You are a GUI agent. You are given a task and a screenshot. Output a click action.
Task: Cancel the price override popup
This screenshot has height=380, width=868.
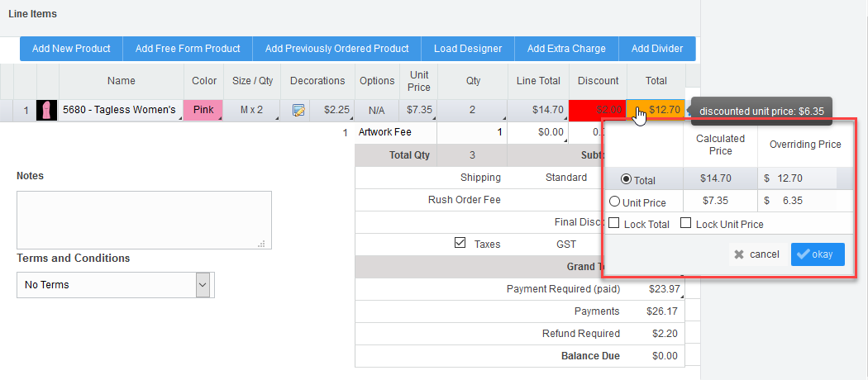[756, 254]
